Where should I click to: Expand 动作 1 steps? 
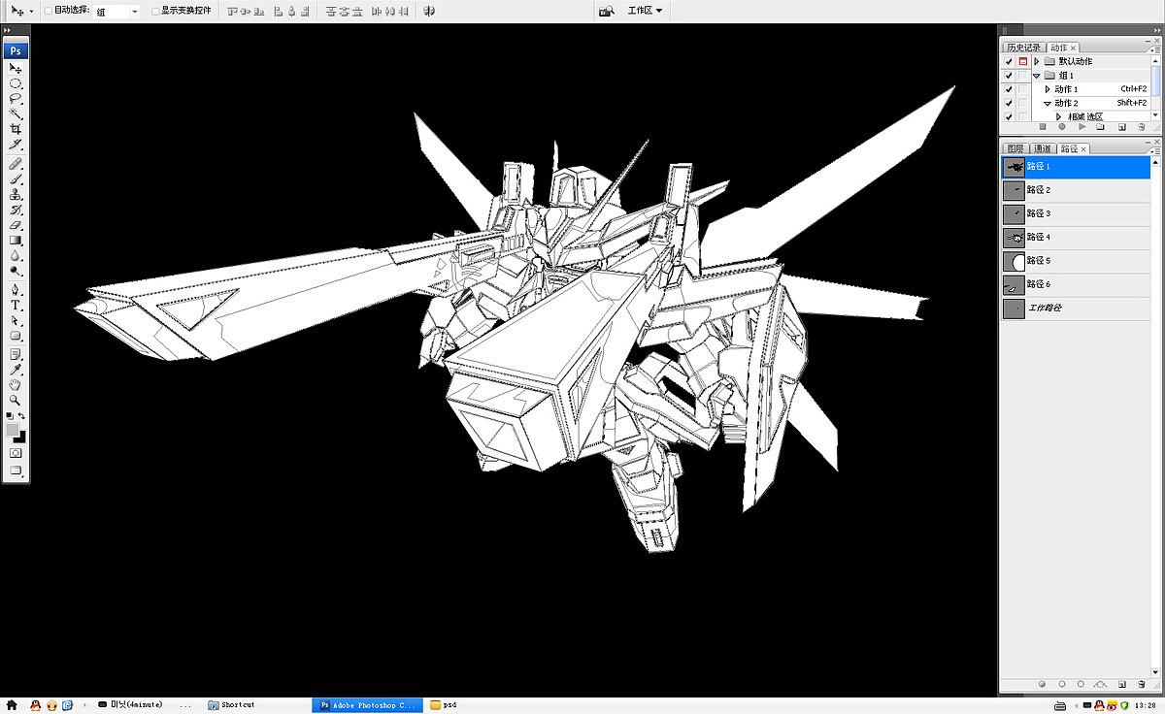coord(1048,89)
